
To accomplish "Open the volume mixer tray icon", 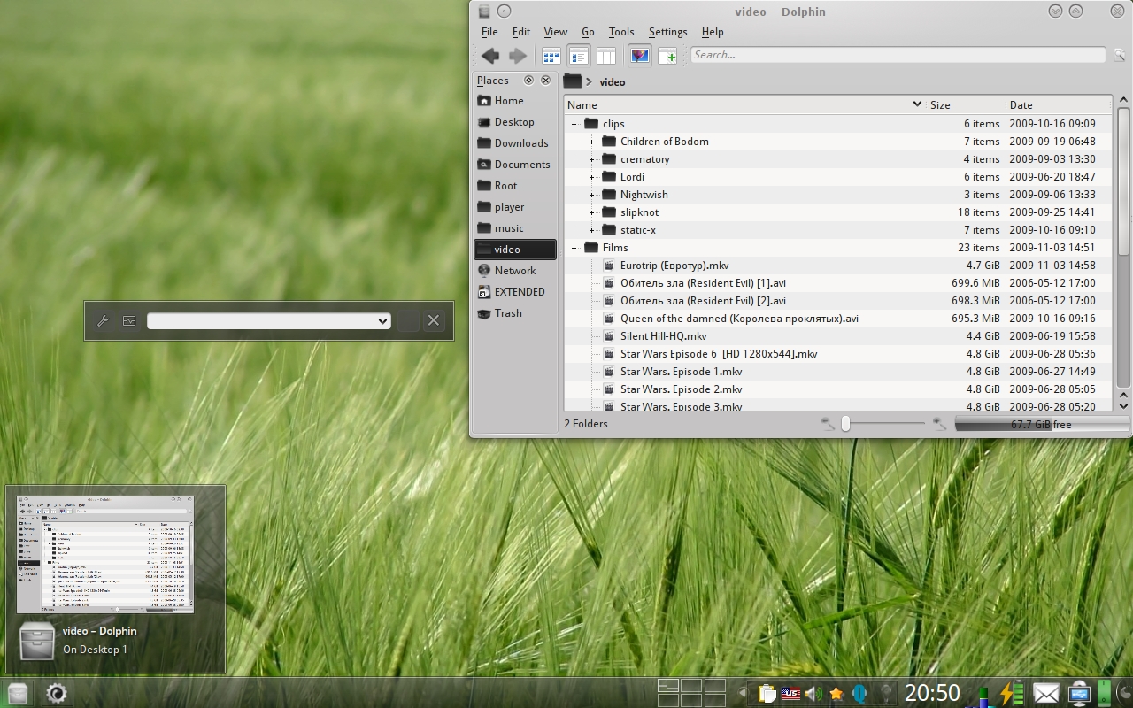I will 813,694.
